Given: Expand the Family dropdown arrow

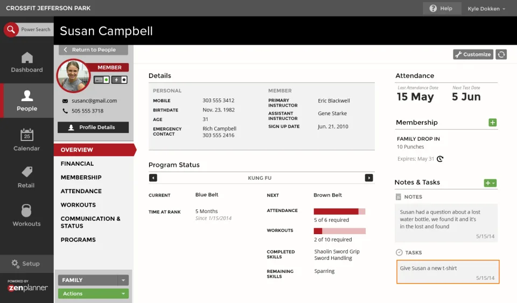Looking at the screenshot, I should 123,280.
